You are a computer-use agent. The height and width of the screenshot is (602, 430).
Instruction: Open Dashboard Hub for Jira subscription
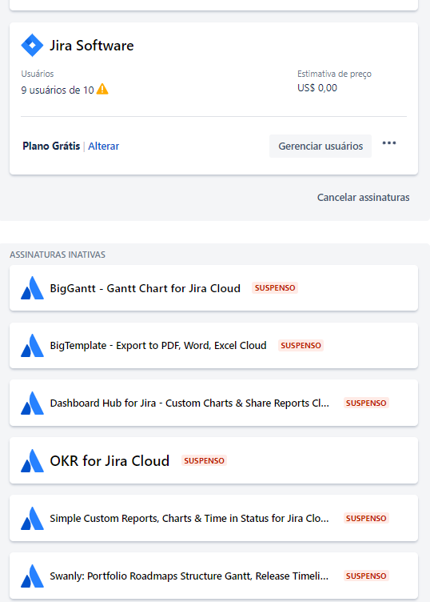point(189,403)
